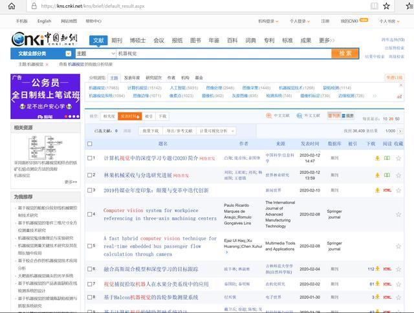Select the checkbox for result 5
The image size is (414, 313).
click(x=90, y=246)
